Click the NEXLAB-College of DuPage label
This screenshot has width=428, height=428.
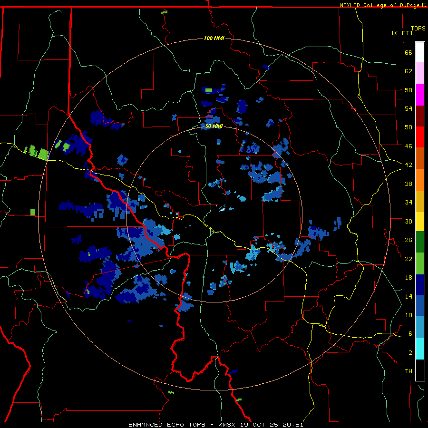coord(382,5)
